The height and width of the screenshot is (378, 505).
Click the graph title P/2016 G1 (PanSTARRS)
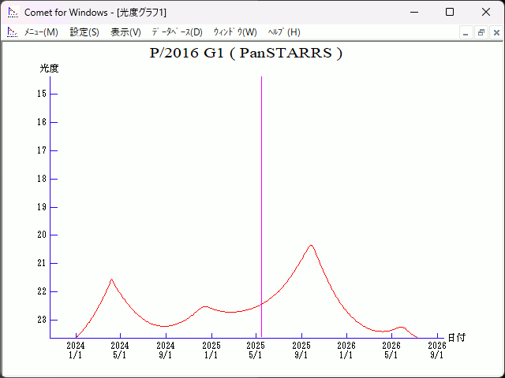(x=245, y=54)
